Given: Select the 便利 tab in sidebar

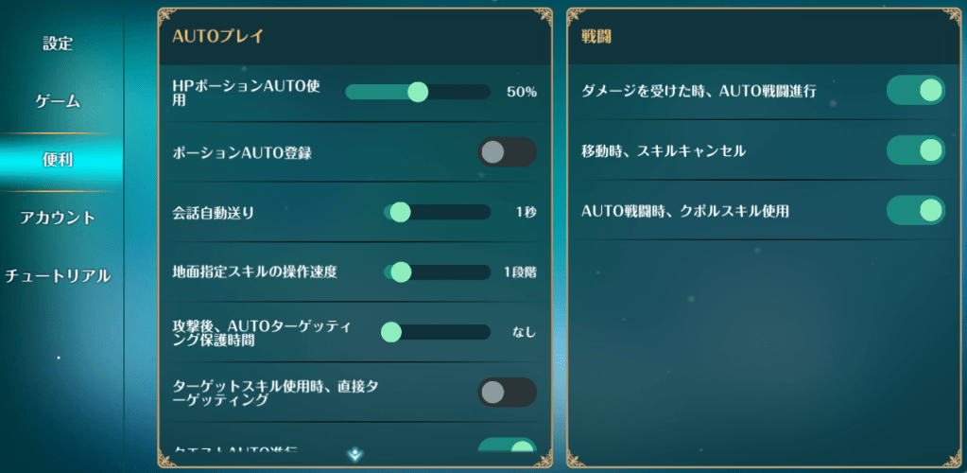Looking at the screenshot, I should click(x=58, y=160).
